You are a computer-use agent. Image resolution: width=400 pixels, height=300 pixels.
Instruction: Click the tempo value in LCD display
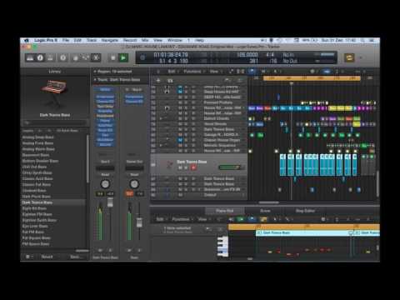pyautogui.click(x=247, y=54)
